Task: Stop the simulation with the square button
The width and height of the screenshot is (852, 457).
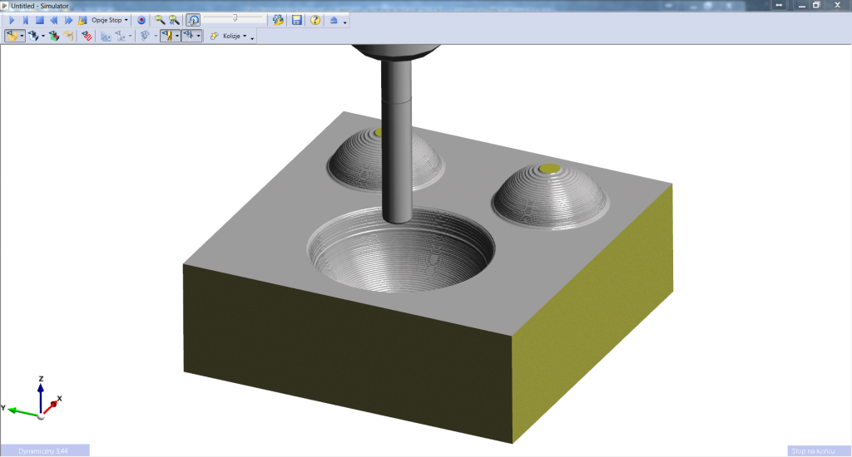Action: point(39,20)
